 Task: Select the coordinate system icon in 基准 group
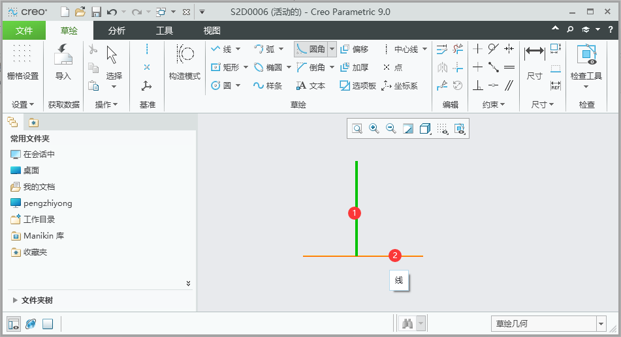point(146,85)
